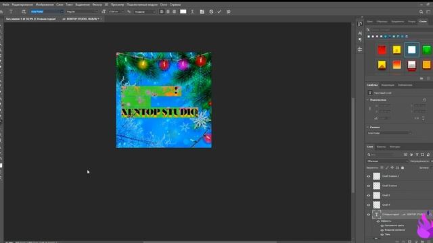This screenshot has width=433, height=243.
Task: Lock layer position icon
Action: pos(392,167)
